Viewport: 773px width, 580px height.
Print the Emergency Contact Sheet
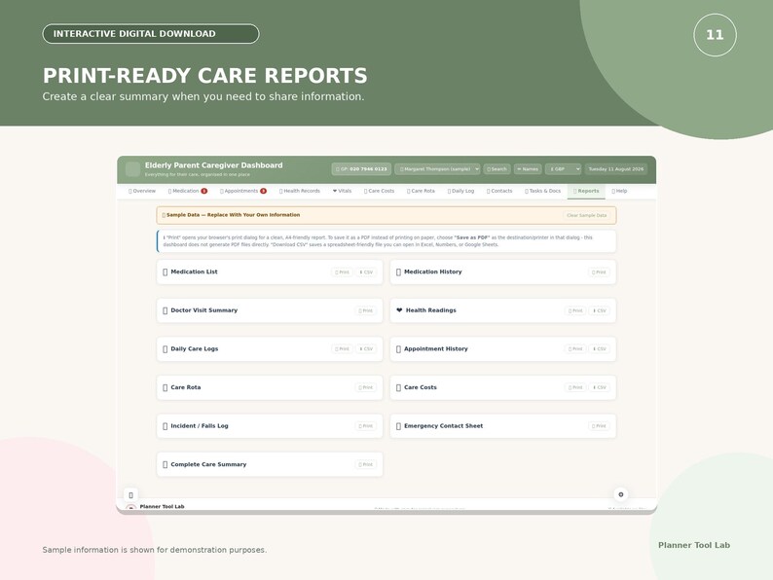tap(599, 426)
